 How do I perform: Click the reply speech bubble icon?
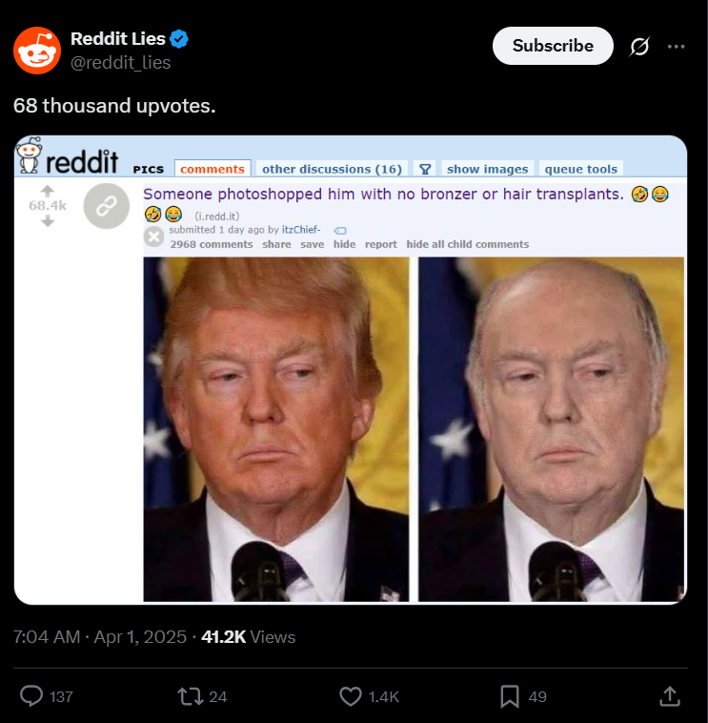click(x=31, y=695)
